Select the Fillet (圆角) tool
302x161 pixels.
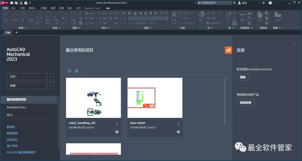tap(114, 23)
